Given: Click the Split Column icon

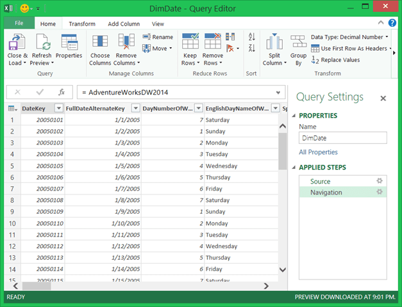Looking at the screenshot, I should point(274,43).
